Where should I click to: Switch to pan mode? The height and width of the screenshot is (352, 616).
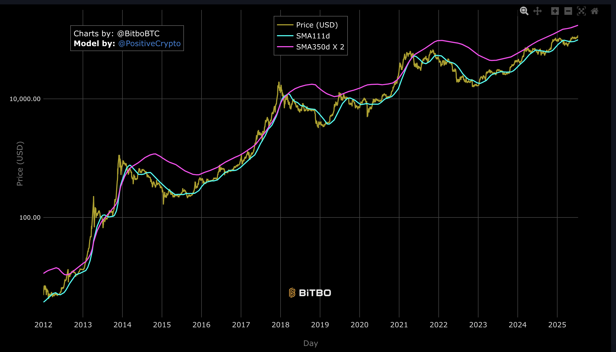(x=537, y=11)
